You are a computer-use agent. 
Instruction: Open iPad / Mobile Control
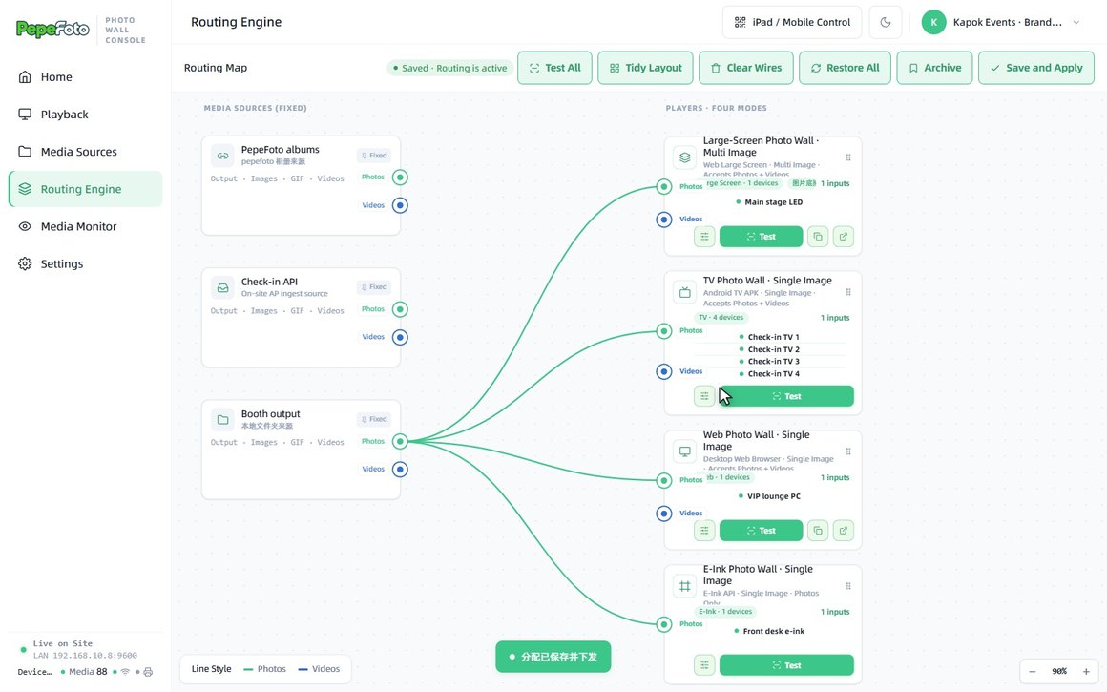click(792, 22)
